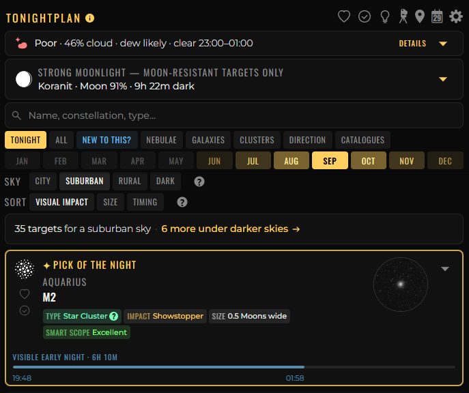
Task: Select the SEP month button
Action: point(330,161)
